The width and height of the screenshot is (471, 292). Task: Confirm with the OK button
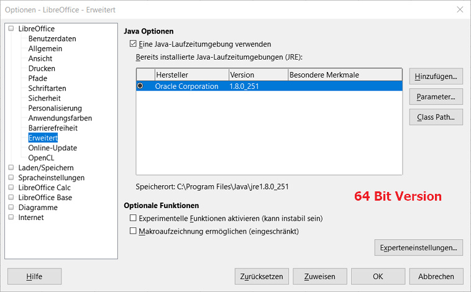[378, 276]
